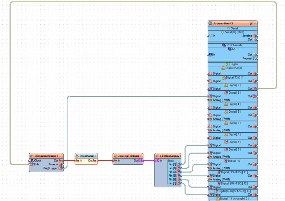Click the I2C Channels section header
Viewport: 285px width, 201px height.
pyautogui.click(x=234, y=45)
